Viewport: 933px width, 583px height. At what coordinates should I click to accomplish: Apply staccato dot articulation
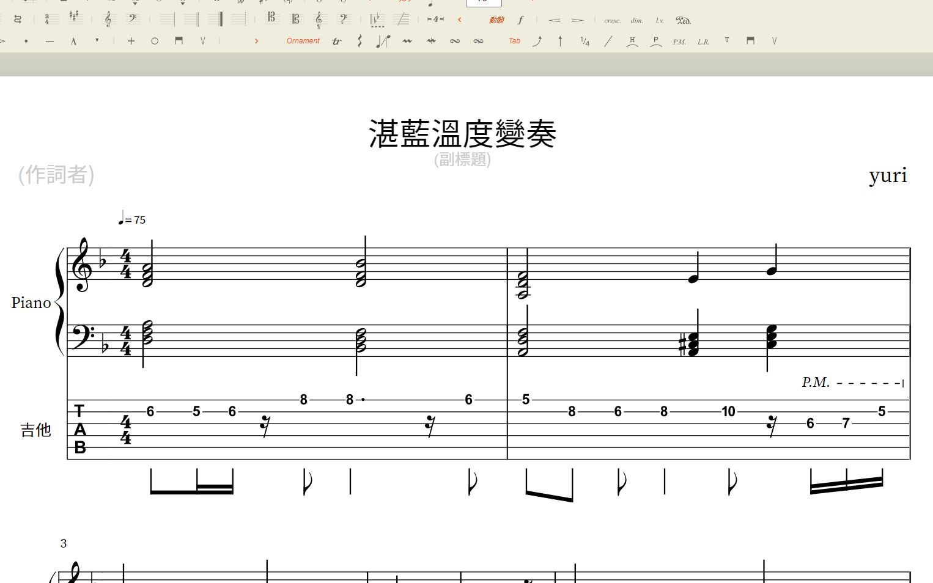click(26, 42)
